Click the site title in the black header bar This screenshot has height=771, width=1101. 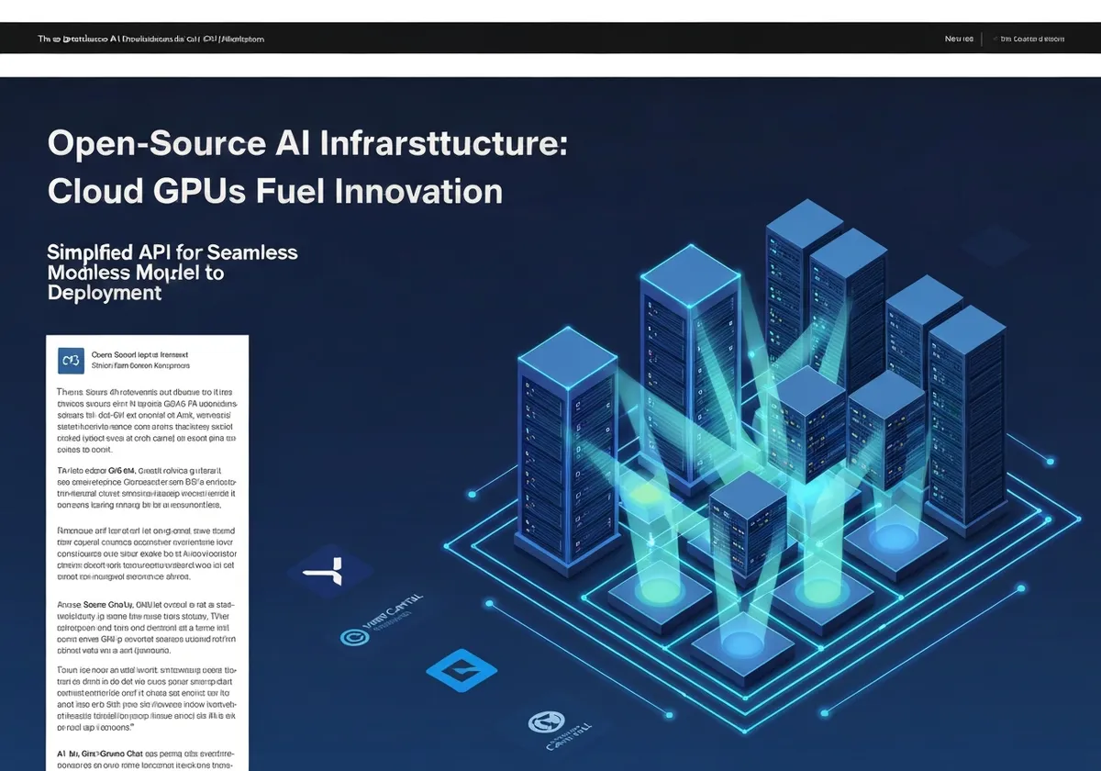151,39
